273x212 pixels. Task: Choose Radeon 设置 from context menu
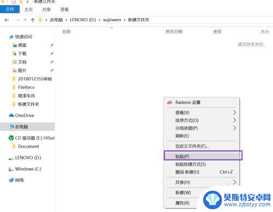[x=201, y=102]
